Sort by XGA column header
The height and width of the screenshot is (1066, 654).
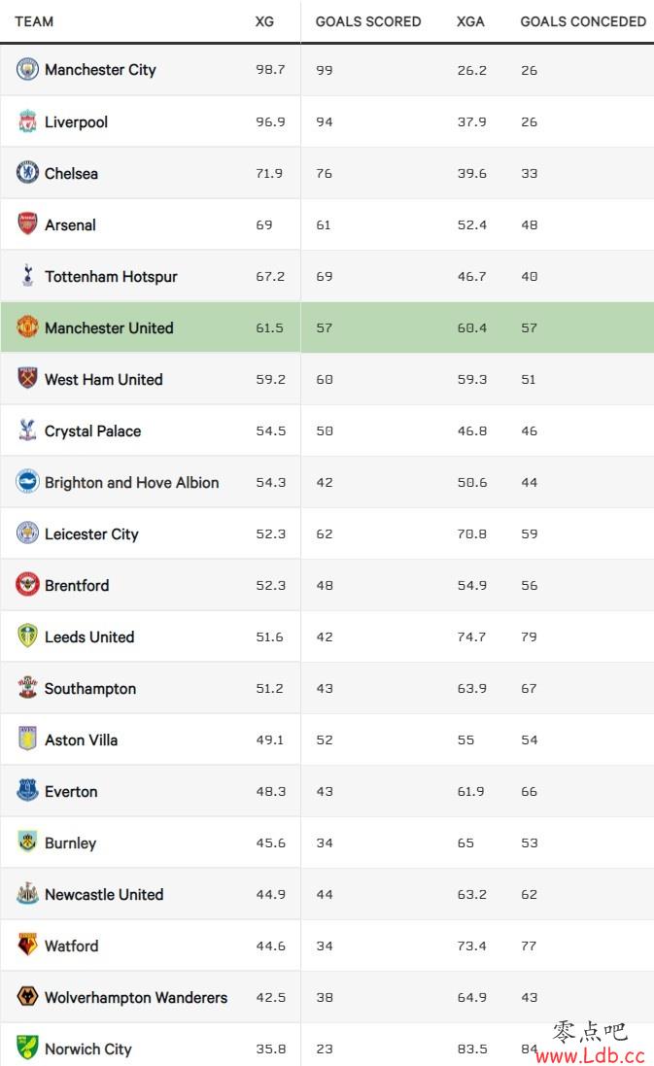(470, 21)
